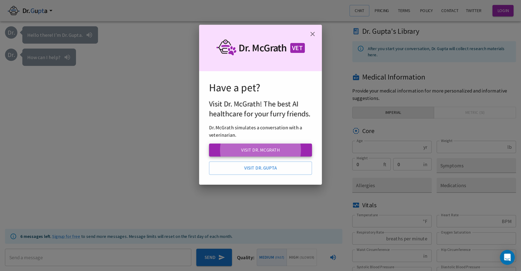Close the Dr. McGrath popup
The height and width of the screenshot is (271, 521).
pyautogui.click(x=313, y=34)
